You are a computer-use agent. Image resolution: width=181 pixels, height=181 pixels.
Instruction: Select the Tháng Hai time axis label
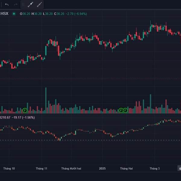point(126,169)
